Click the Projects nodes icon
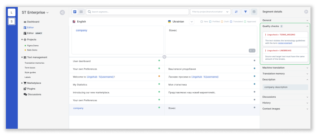 [25, 40]
